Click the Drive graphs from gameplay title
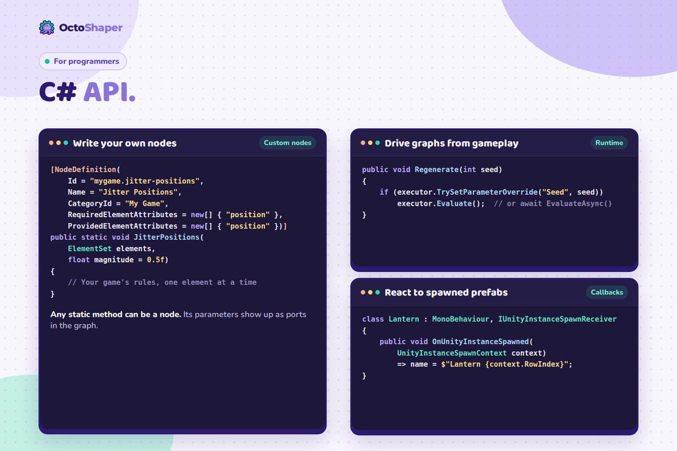Screen dimensions: 677x451 [x=451, y=143]
